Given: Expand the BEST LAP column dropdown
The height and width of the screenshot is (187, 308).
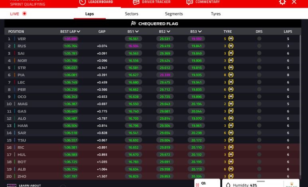Looking at the screenshot, I should click(x=79, y=31).
